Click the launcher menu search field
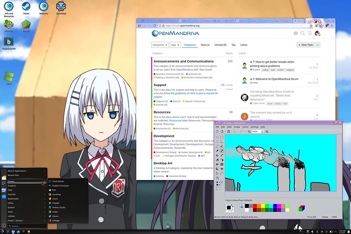 pyautogui.click(x=27, y=226)
